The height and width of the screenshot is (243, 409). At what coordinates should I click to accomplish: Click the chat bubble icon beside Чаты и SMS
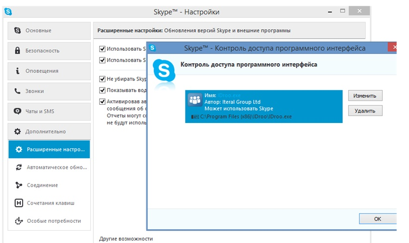17,111
